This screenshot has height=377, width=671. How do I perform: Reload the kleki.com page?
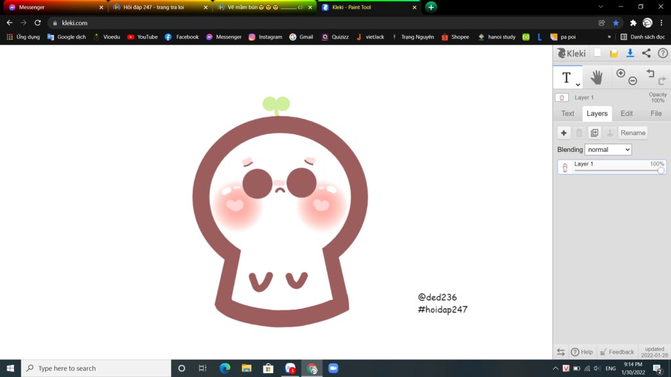(37, 23)
